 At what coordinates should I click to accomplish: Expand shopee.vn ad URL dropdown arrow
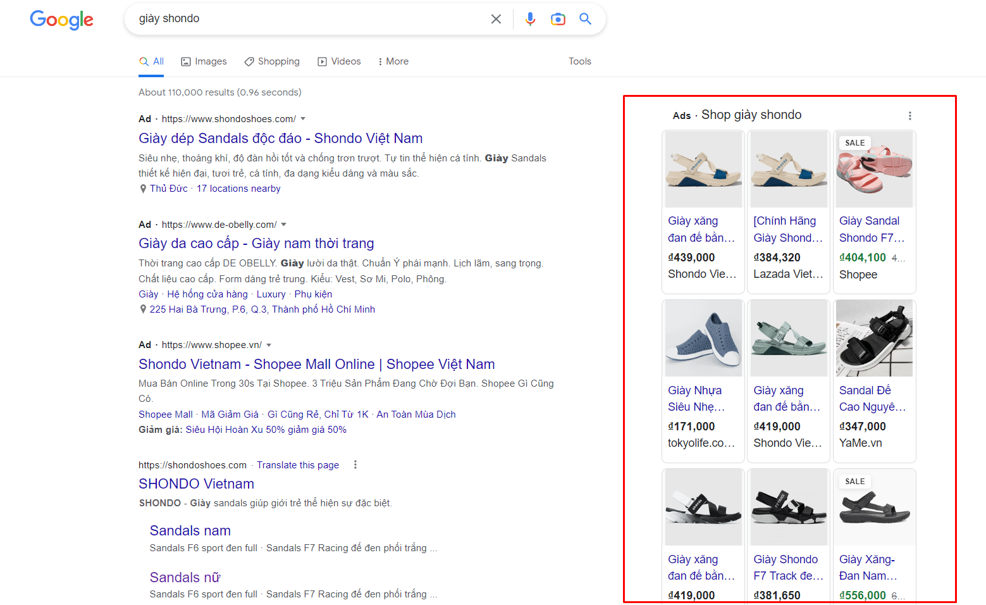269,345
